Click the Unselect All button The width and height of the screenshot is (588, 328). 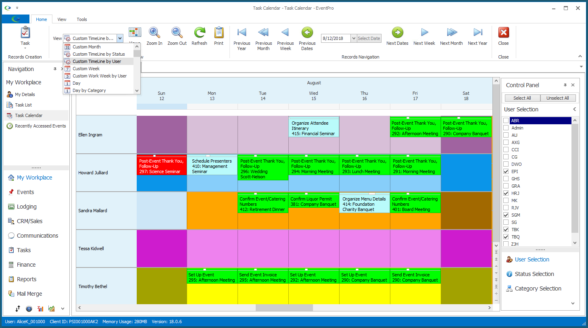[557, 98]
